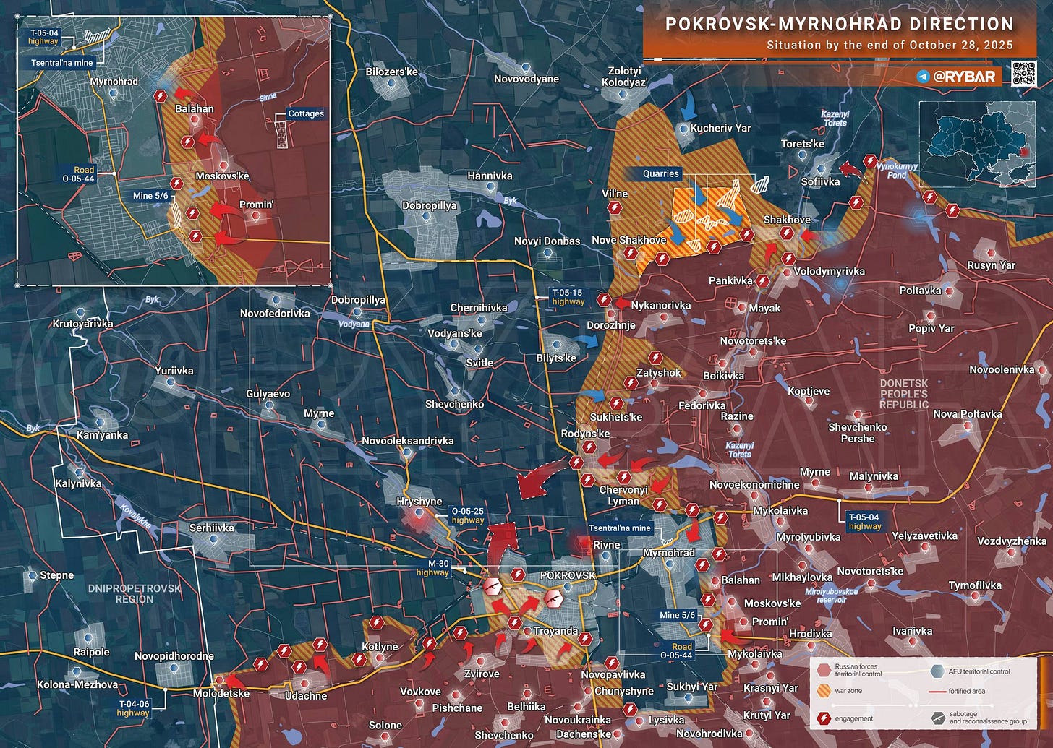Screen dimensions: 1053x748
Task: Click the T-04-06 highway label
Action: (x=133, y=708)
